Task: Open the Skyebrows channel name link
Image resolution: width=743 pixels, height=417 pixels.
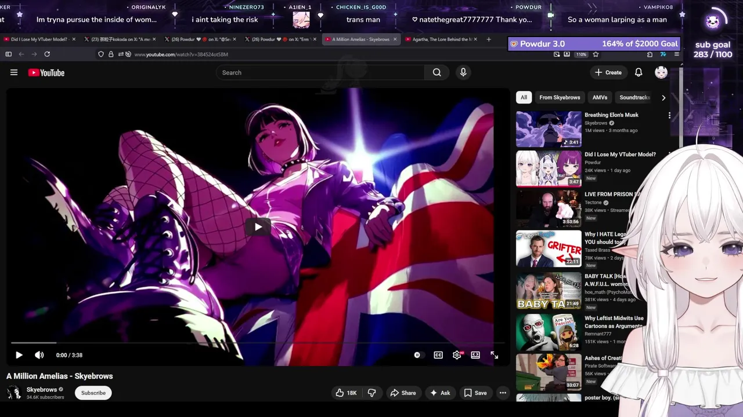Action: (42, 390)
